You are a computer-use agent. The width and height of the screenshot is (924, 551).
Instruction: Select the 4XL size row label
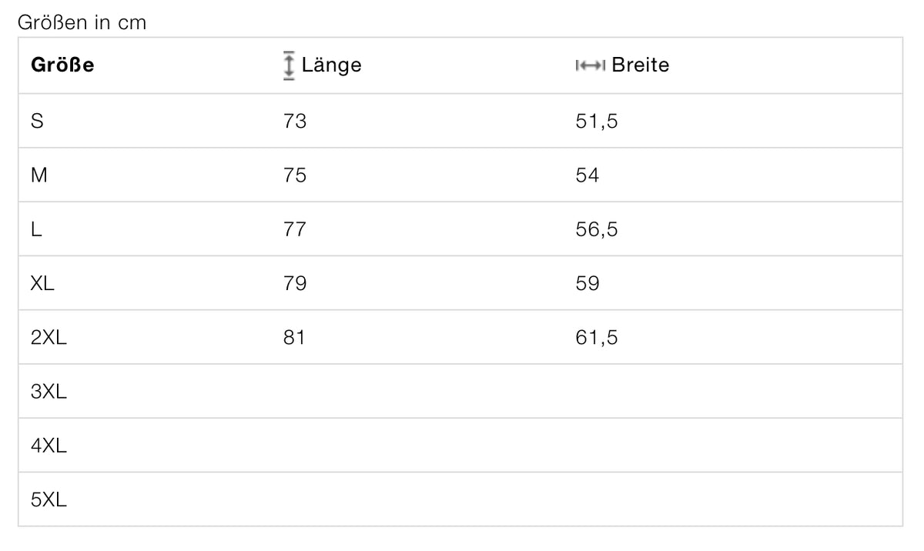coord(49,446)
